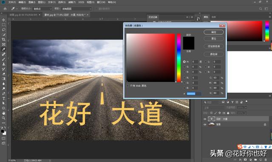Select the Brush tool

(x=3, y=59)
